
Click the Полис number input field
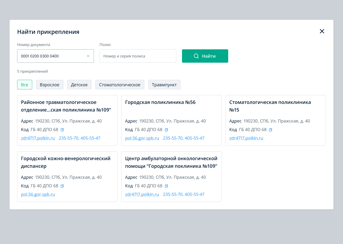(x=138, y=56)
